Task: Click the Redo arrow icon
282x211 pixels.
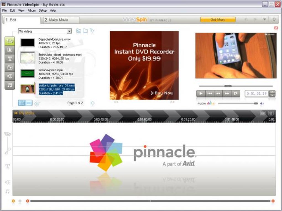Action: pos(255,20)
